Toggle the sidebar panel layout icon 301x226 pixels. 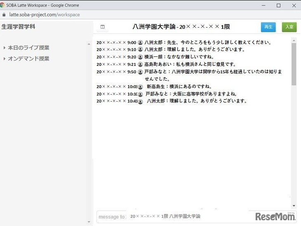[x=103, y=27]
